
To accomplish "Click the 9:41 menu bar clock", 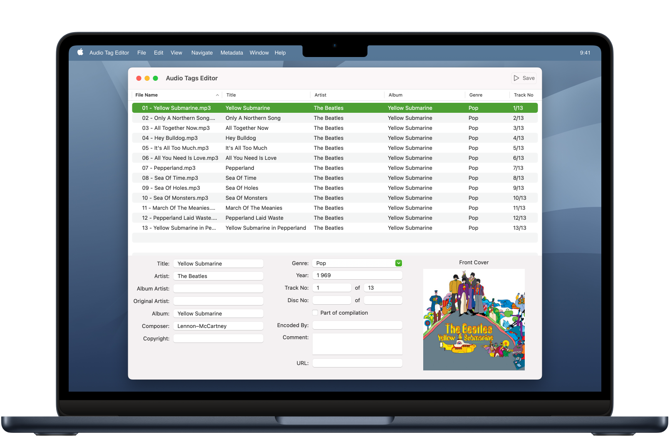I will [585, 53].
